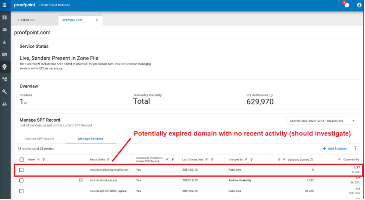Click the 629,970 IPs Authorized value
Screen dimensions: 365x200
pos(260,102)
